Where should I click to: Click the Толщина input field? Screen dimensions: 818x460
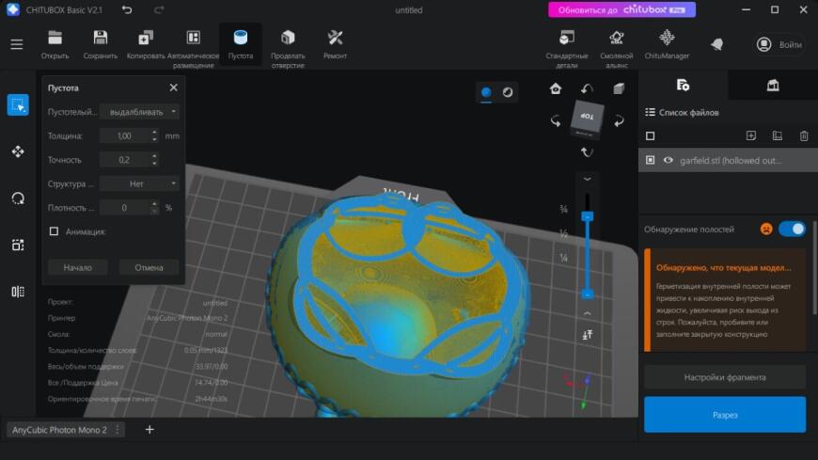[125, 135]
